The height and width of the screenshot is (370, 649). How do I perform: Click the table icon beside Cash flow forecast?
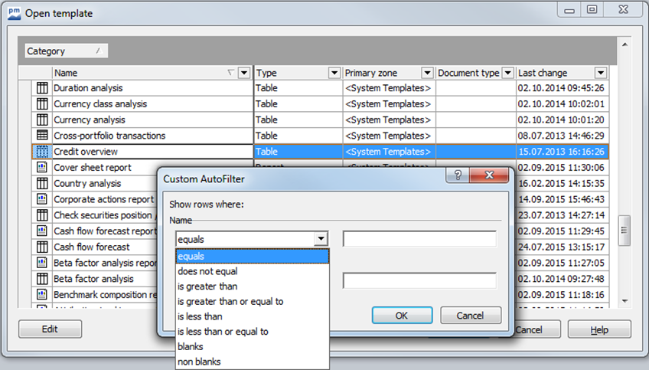click(x=42, y=247)
